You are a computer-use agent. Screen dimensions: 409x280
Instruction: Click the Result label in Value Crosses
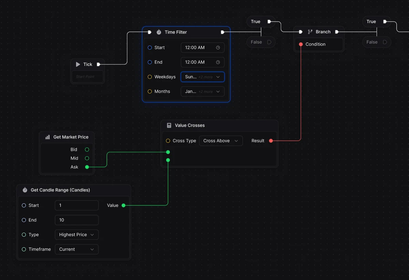(258, 141)
